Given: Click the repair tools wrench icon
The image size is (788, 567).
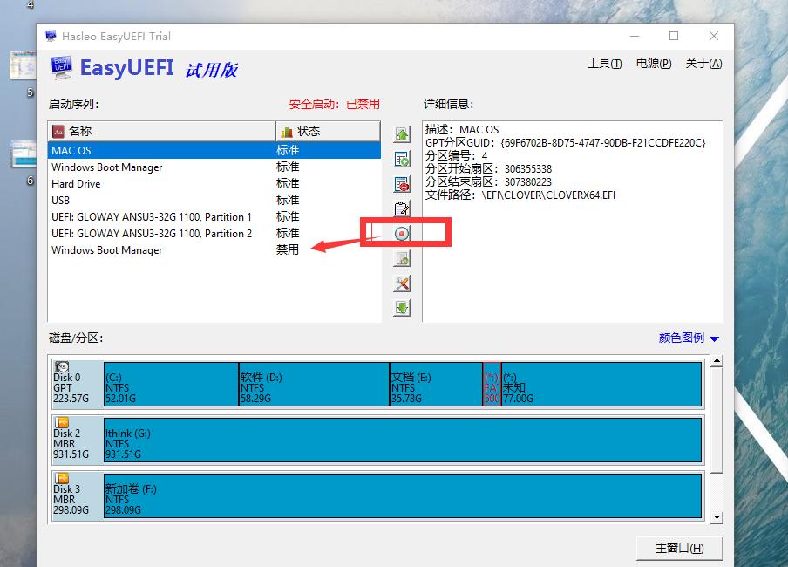Looking at the screenshot, I should (401, 283).
